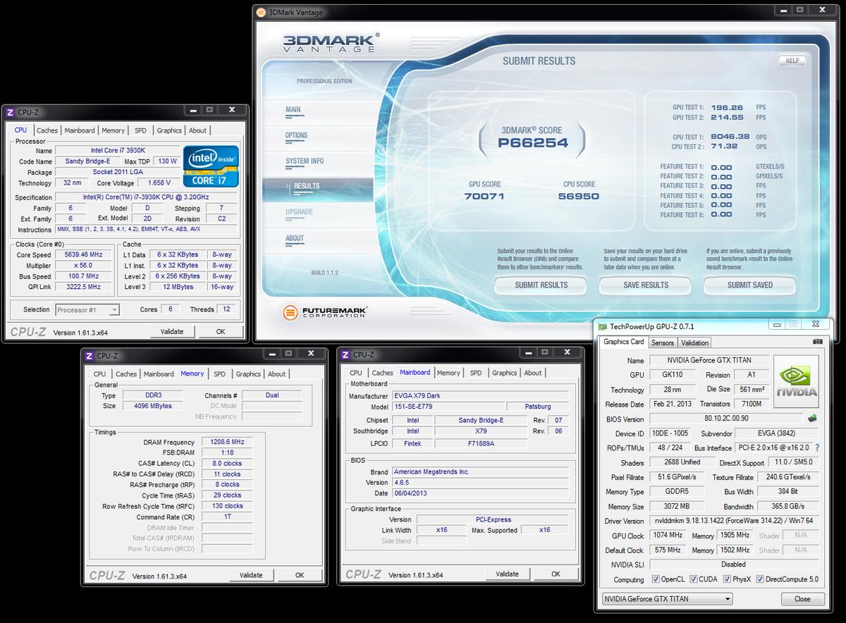Click the BIOS save chip icon in GPU-Z
Screen dimensions: 846x623
point(813,419)
